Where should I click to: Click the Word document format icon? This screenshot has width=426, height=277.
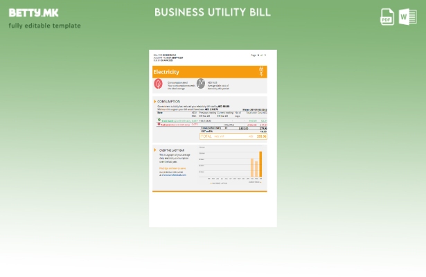coord(408,17)
